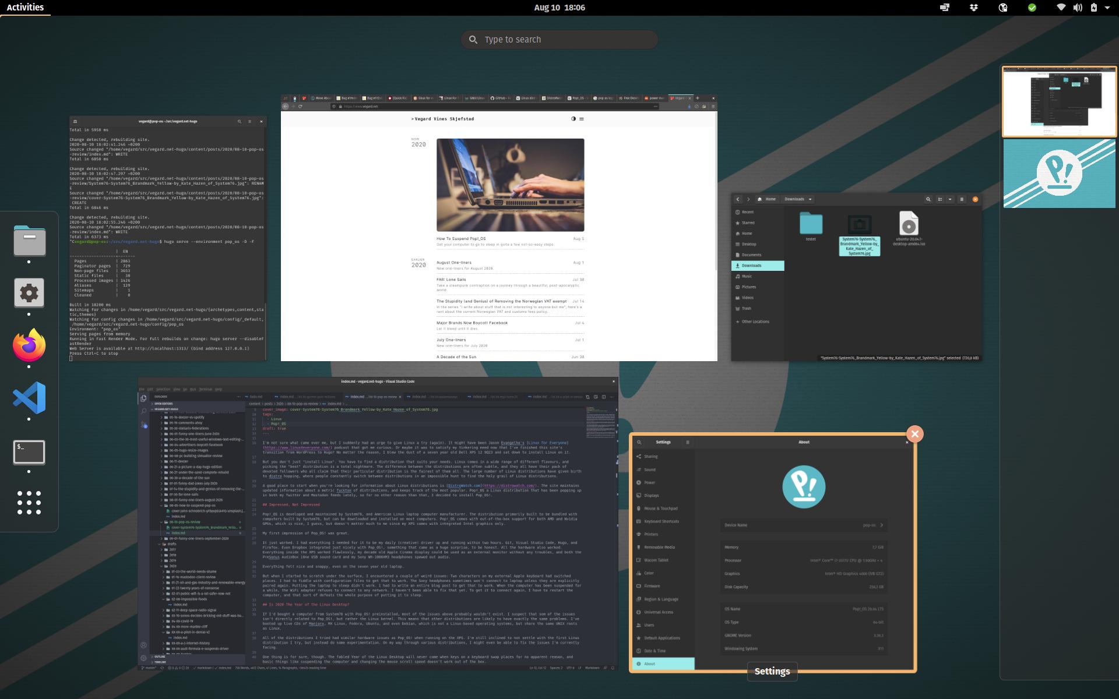Click Firefox reload button in browser window
The height and width of the screenshot is (699, 1119).
pos(300,106)
